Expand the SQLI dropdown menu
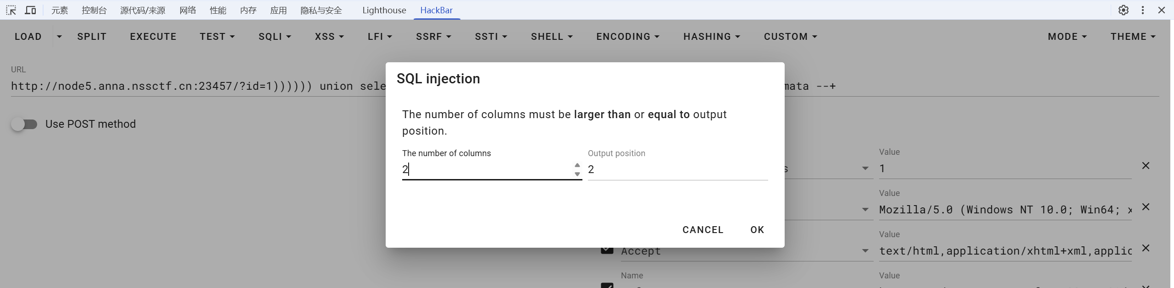The height and width of the screenshot is (288, 1174). point(275,37)
